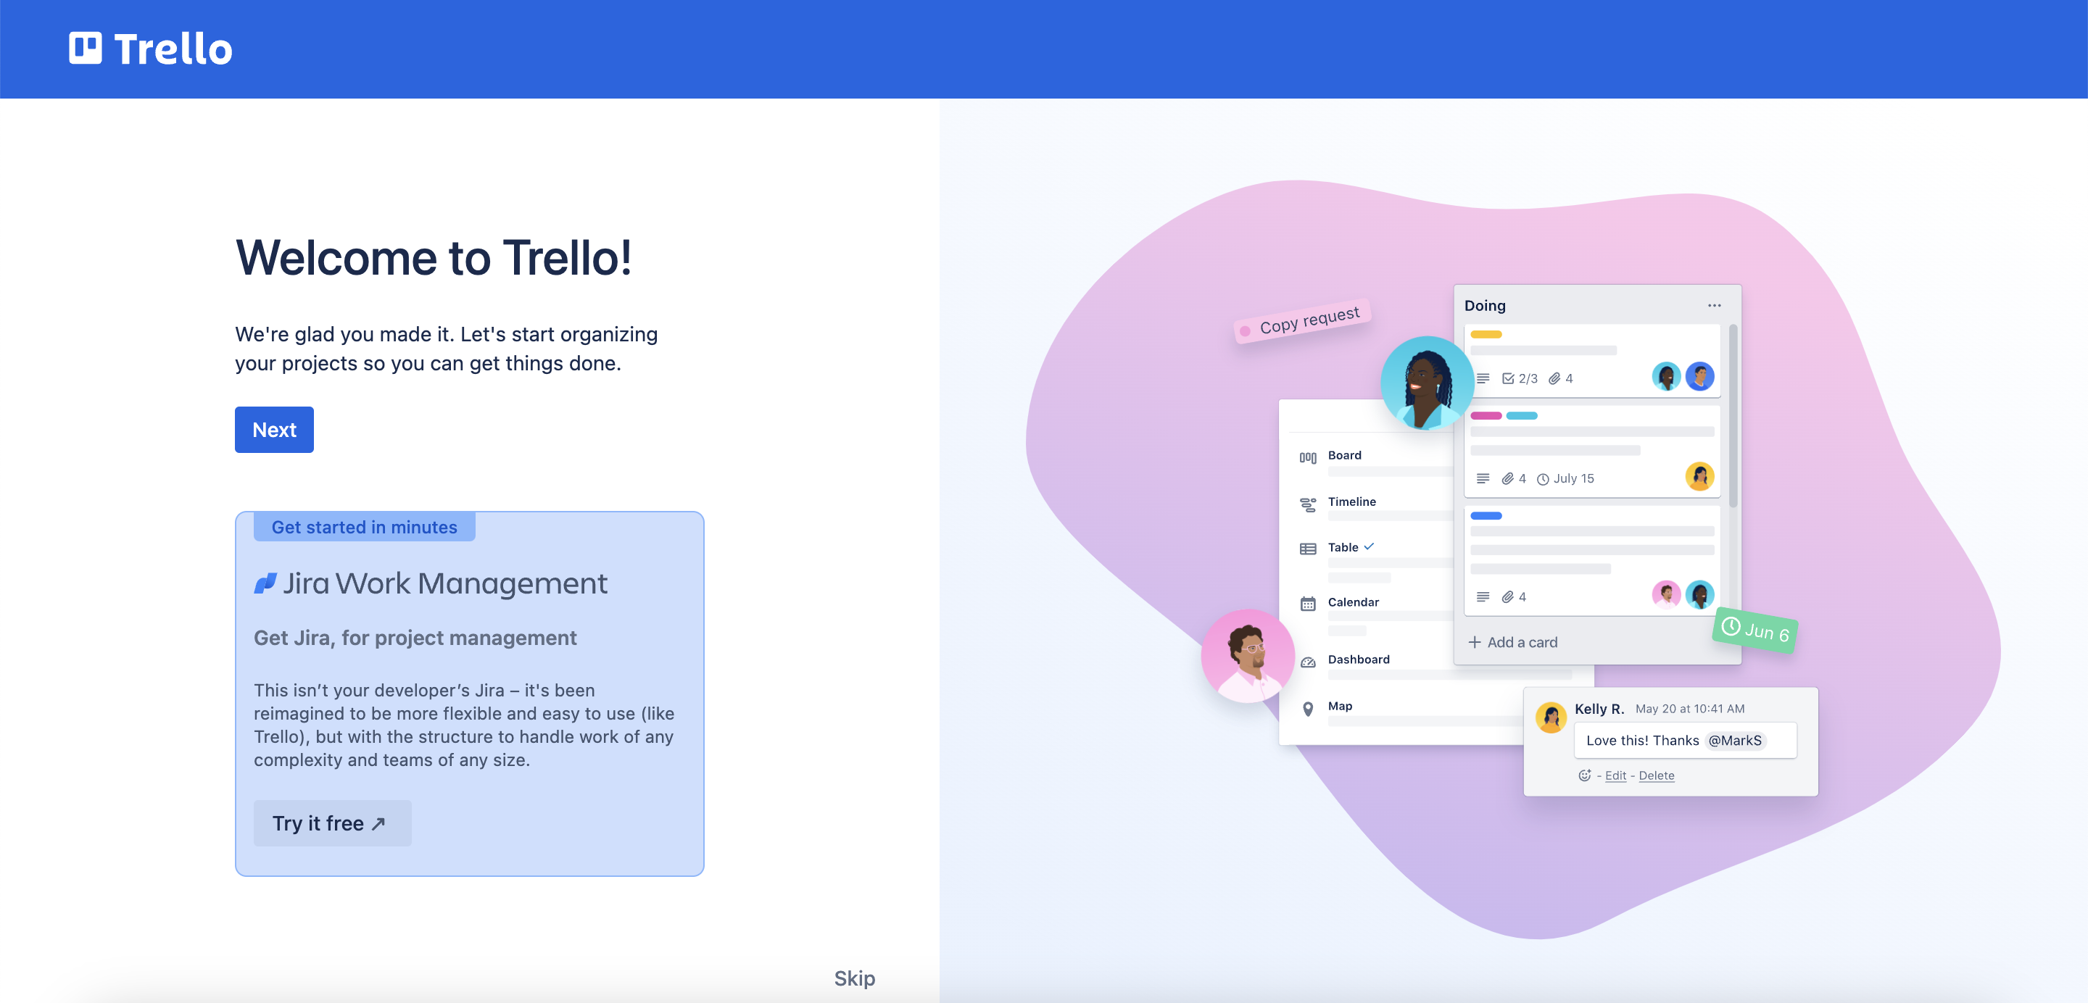2088x1003 pixels.
Task: Click the Table view icon
Action: pos(1307,549)
